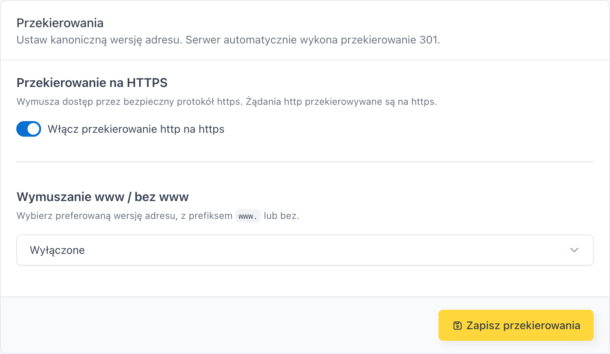Click the 'www.' code badge
Screen dimensions: 610x354
(x=248, y=216)
